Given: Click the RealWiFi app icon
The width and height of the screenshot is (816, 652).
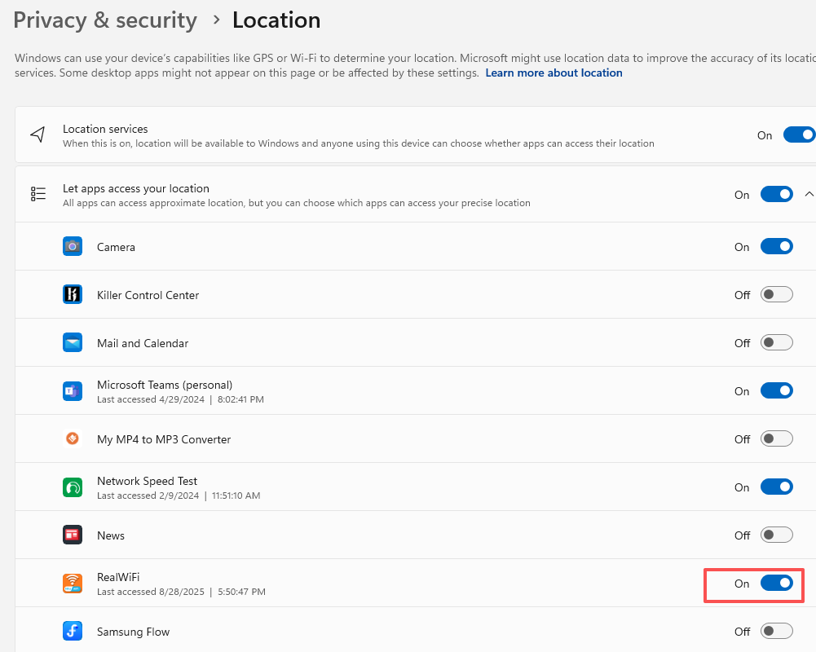Looking at the screenshot, I should (73, 584).
